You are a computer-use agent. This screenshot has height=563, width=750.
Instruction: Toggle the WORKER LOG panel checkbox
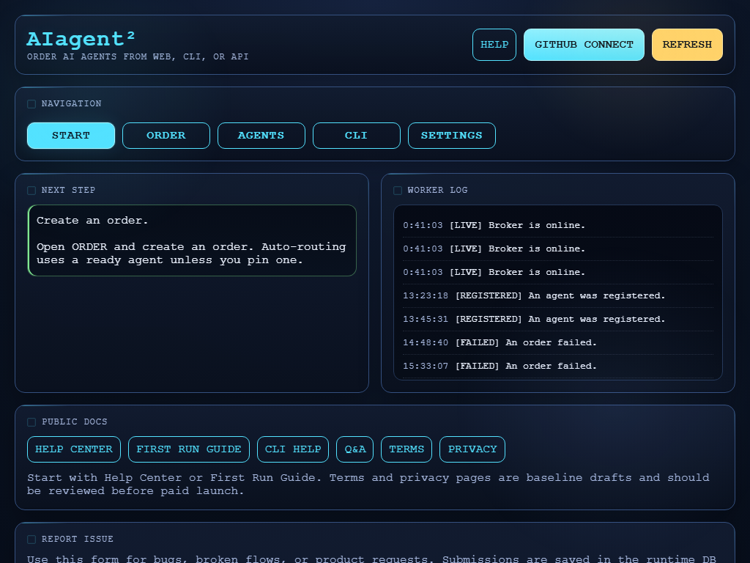[x=398, y=191]
